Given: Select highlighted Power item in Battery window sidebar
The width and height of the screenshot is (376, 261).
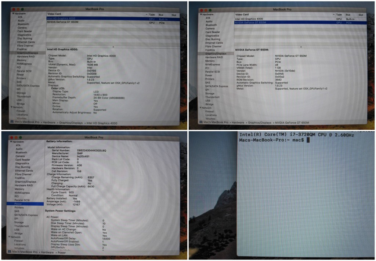Looking at the screenshot, I should (25, 204).
